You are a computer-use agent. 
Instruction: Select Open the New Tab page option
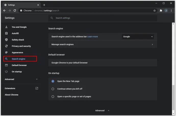[53, 81]
